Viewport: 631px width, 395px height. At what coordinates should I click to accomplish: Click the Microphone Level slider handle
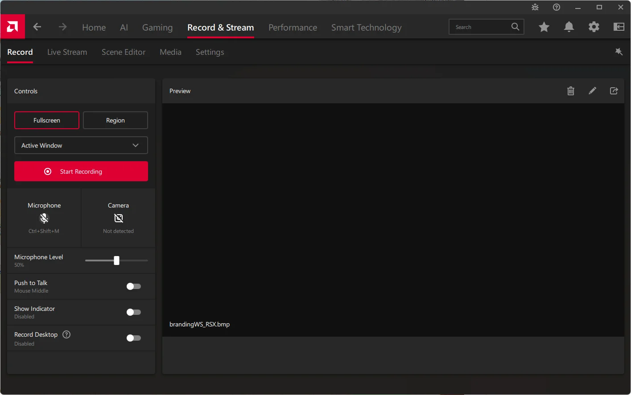(116, 261)
